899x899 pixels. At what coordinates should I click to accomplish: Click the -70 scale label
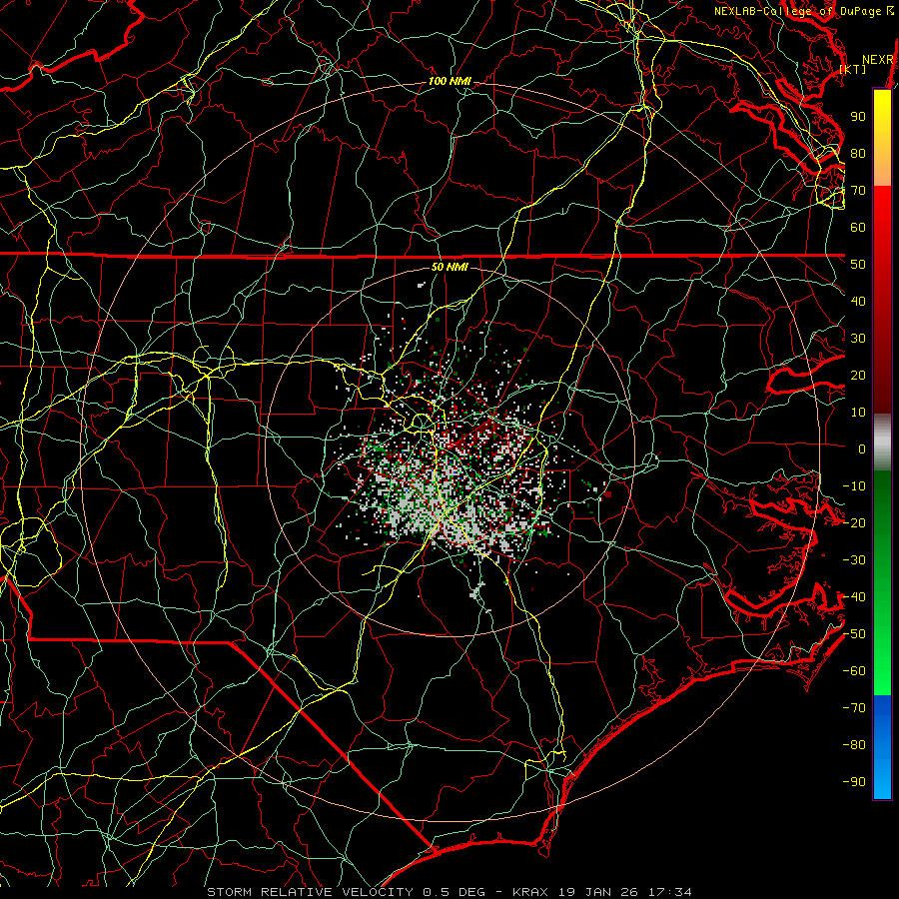(x=854, y=708)
